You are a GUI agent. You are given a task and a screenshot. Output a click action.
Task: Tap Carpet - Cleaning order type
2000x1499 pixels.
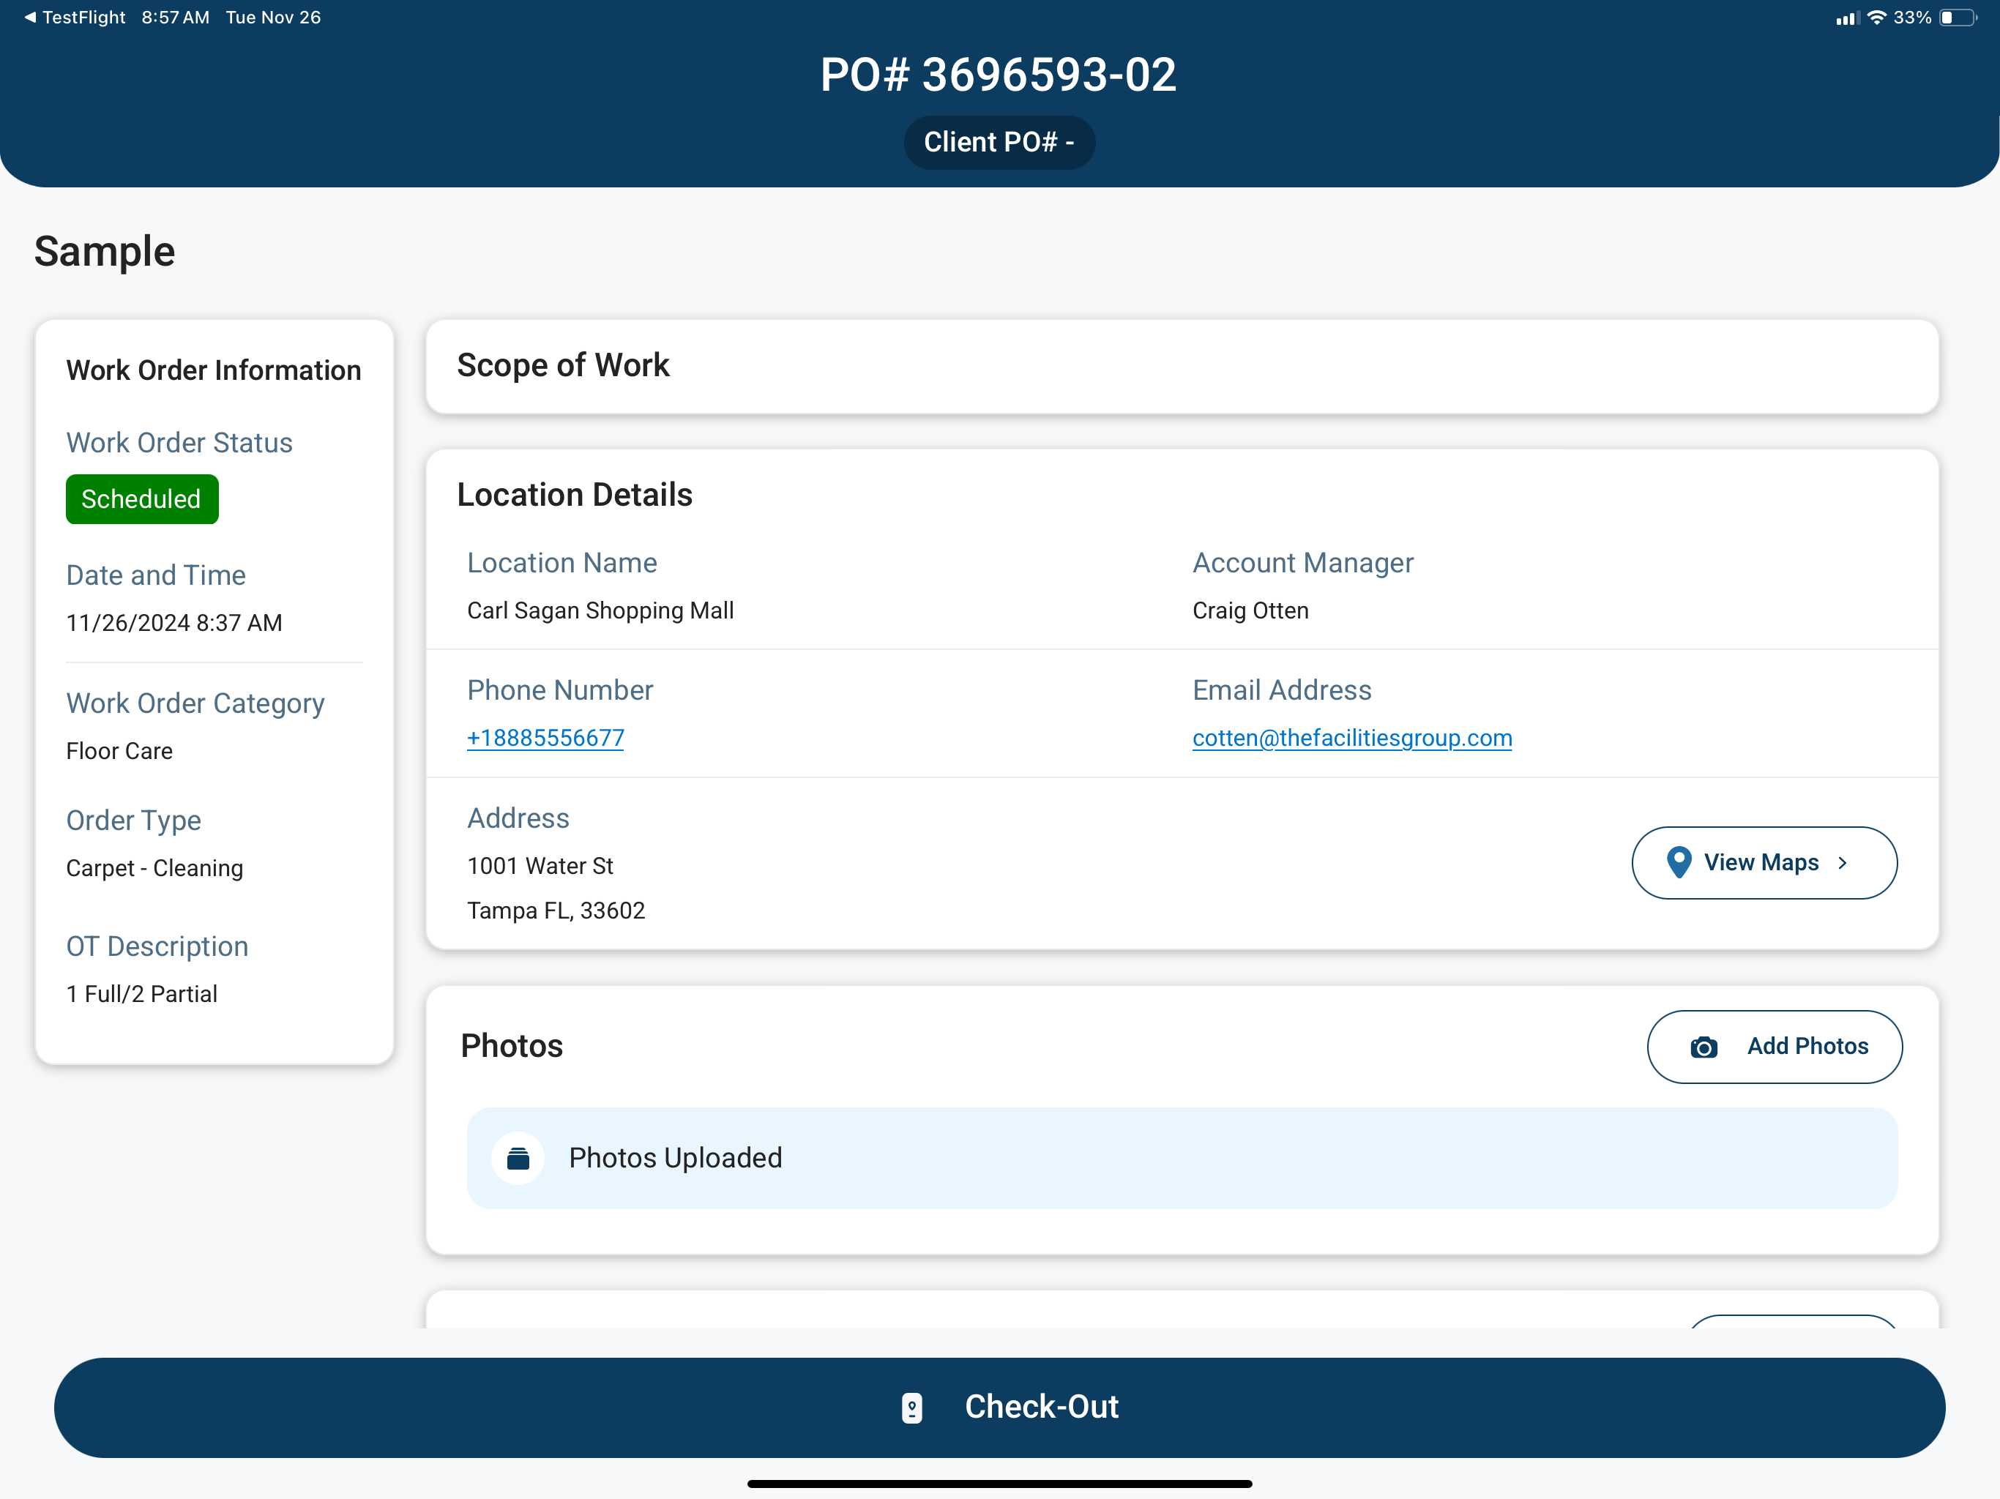(x=154, y=868)
